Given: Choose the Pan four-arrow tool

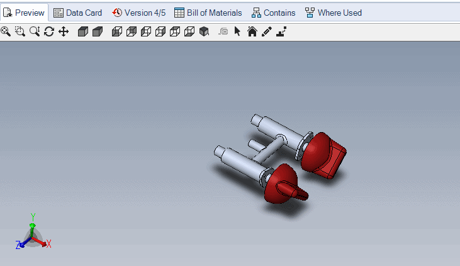Looking at the screenshot, I should (x=64, y=31).
